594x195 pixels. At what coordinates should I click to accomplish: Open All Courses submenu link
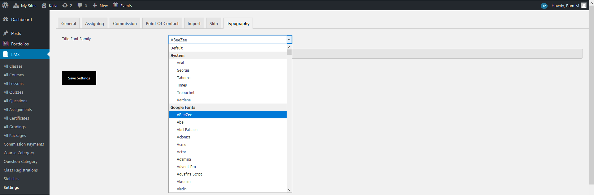(14, 75)
